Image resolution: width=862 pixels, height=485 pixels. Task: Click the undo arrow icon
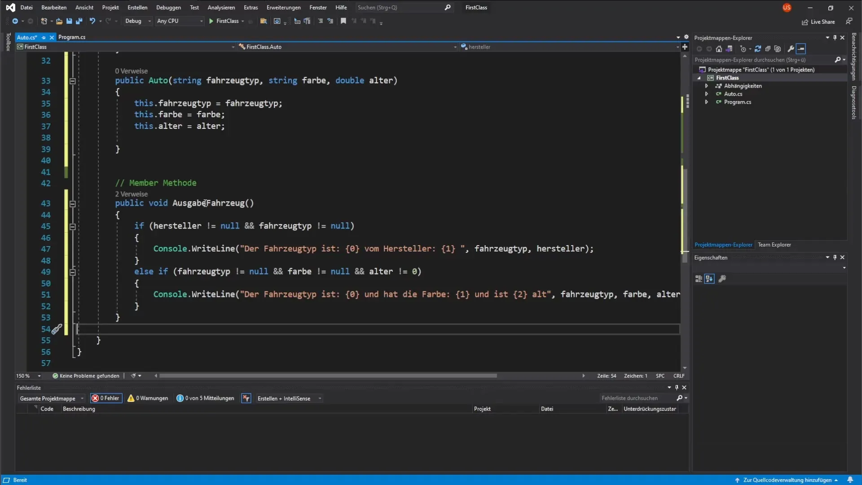92,21
